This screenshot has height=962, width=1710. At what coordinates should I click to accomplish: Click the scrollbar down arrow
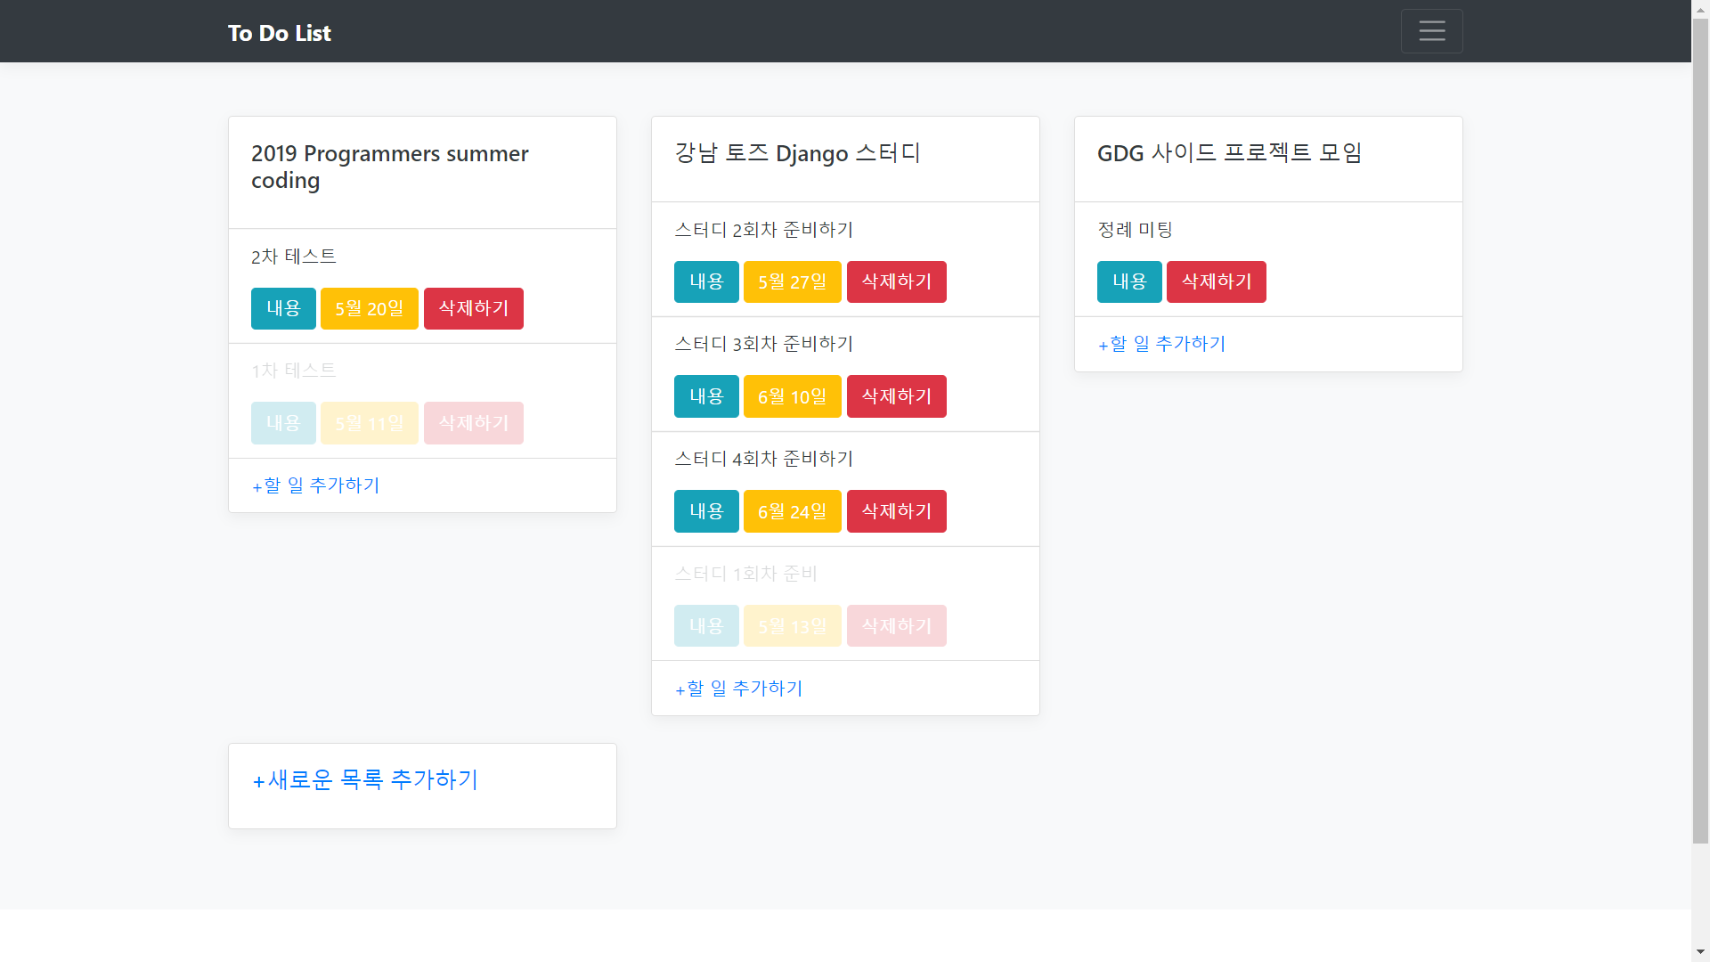point(1700,951)
